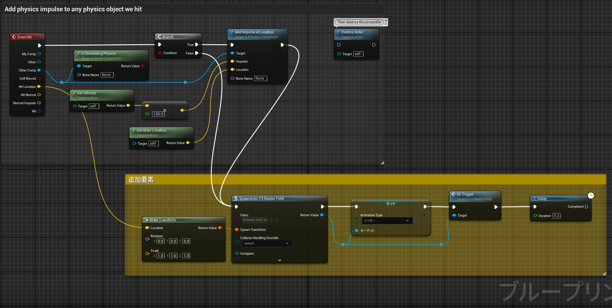Open the Collision Handling Override Default dropdown
This screenshot has height=308, width=612.
pyautogui.click(x=267, y=243)
